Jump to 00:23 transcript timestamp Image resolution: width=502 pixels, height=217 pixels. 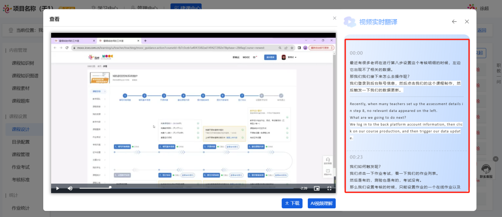[356, 157]
